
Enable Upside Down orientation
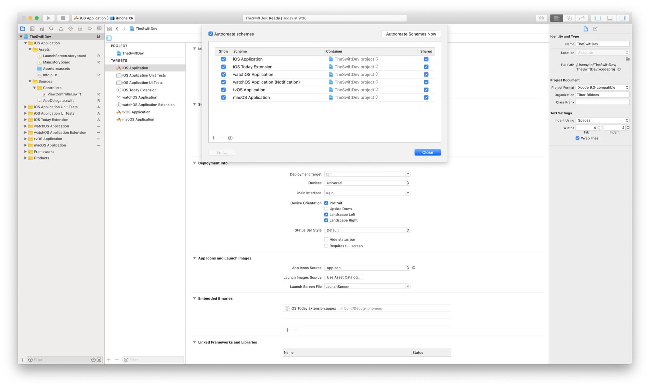coord(326,209)
